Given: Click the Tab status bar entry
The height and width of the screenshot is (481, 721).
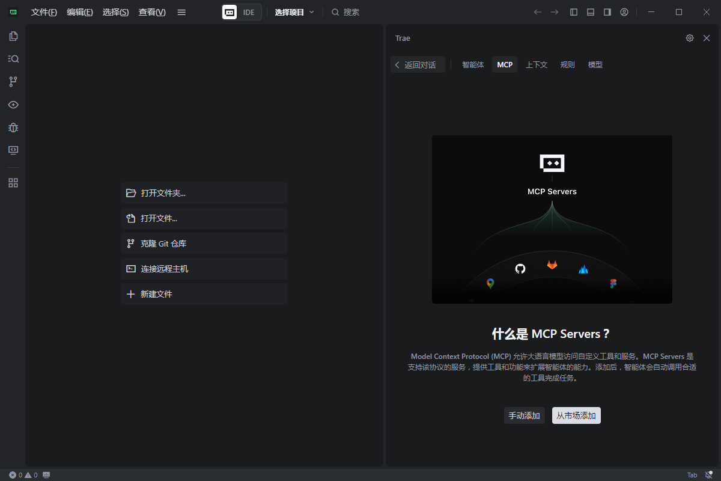Looking at the screenshot, I should tap(692, 475).
